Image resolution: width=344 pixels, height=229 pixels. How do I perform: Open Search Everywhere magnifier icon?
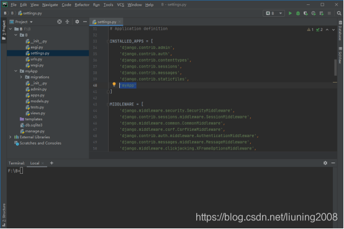(x=339, y=14)
